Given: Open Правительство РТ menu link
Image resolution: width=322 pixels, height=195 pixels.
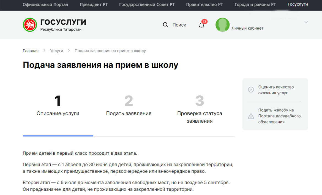Looking at the screenshot, I should tap(204, 5).
